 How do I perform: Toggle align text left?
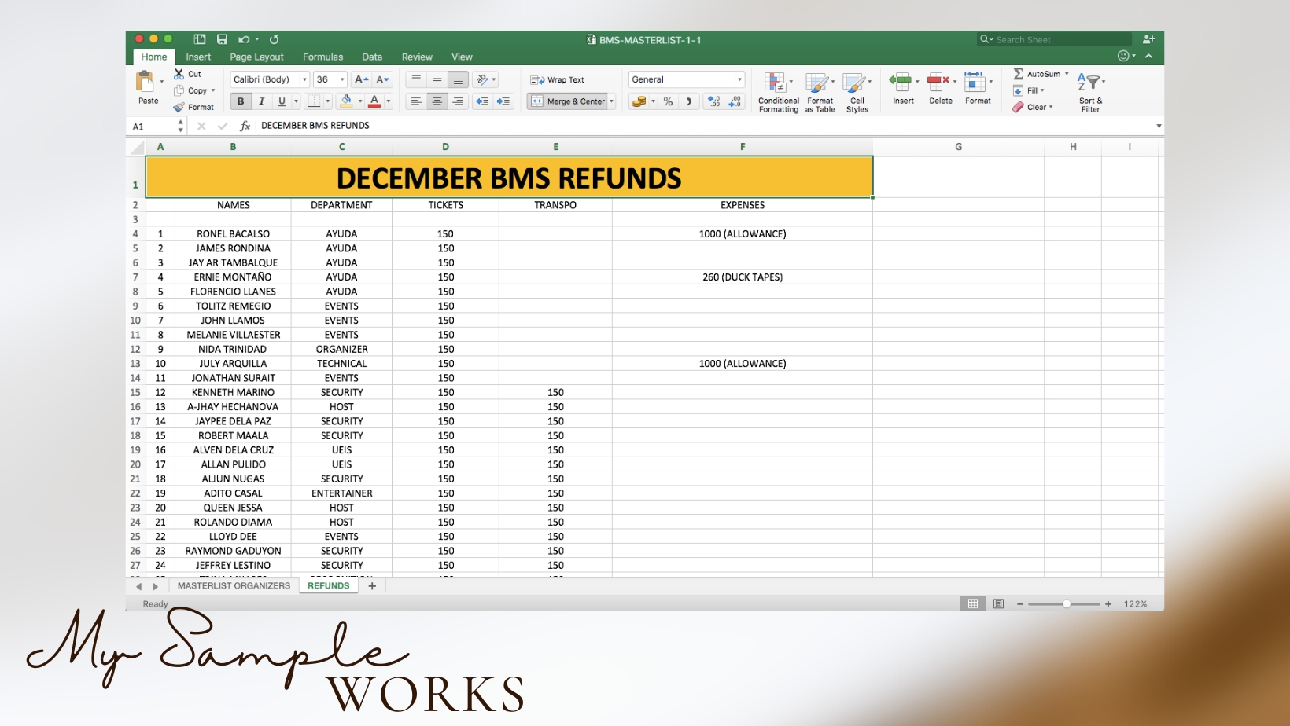(x=416, y=101)
